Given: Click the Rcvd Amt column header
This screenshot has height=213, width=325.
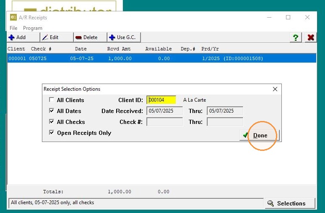Looking at the screenshot, I should point(119,49).
